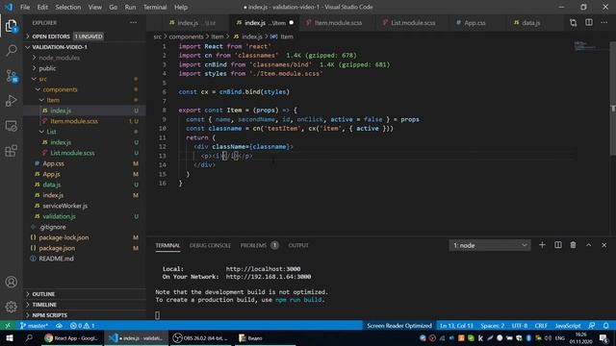Click Windows taskbar search icon
This screenshot has height=346, width=616.
click(29, 338)
